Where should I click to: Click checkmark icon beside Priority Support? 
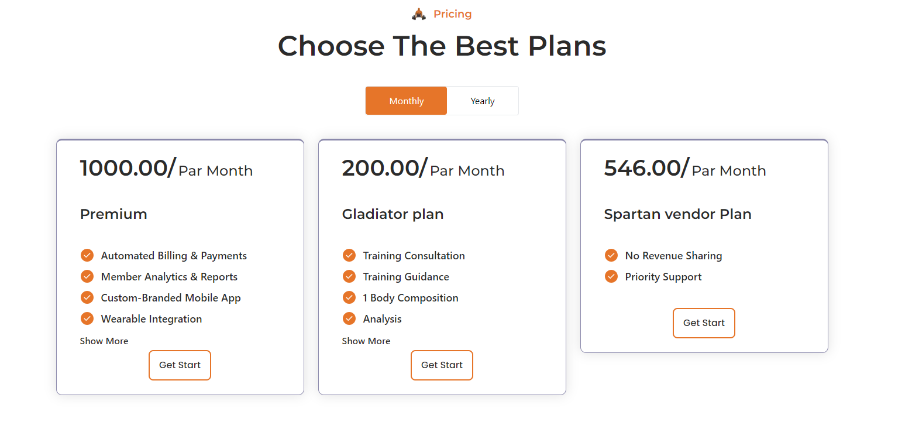(611, 277)
